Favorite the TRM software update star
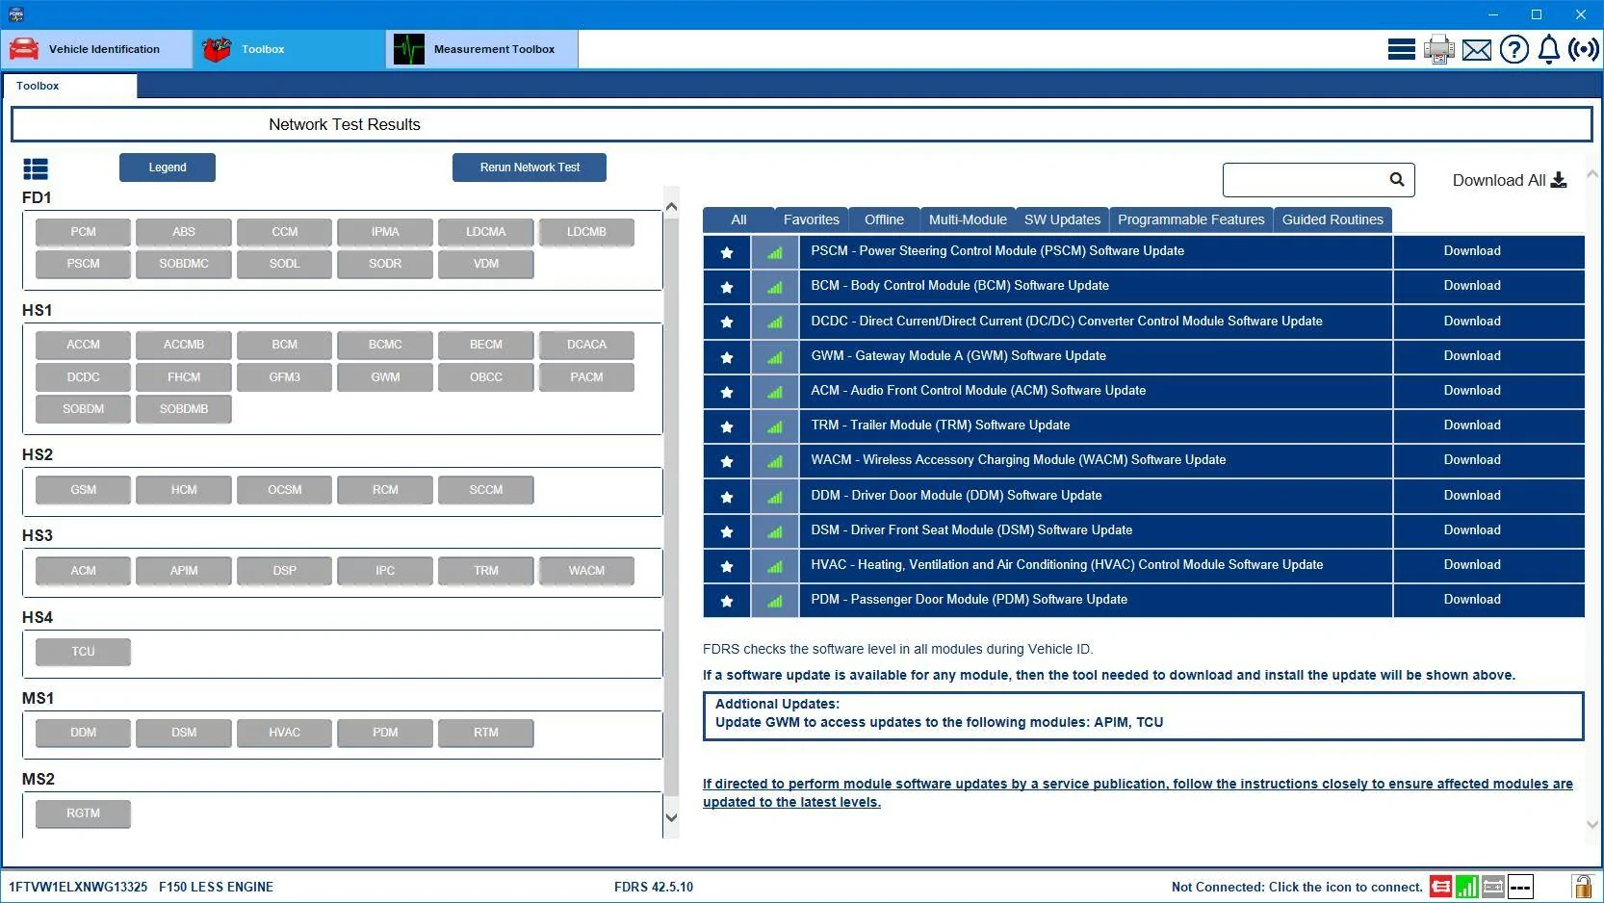The height and width of the screenshot is (903, 1604). [x=727, y=426]
